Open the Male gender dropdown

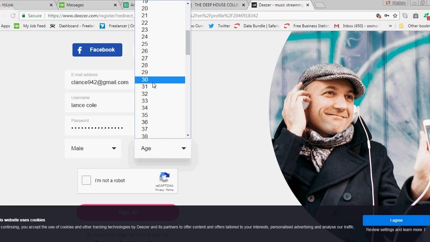click(93, 148)
